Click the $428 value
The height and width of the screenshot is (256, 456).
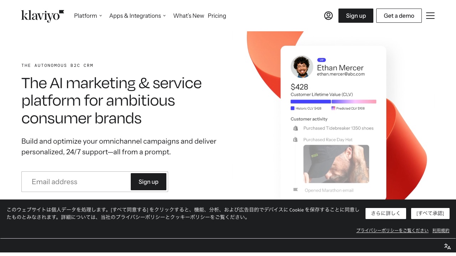(299, 87)
